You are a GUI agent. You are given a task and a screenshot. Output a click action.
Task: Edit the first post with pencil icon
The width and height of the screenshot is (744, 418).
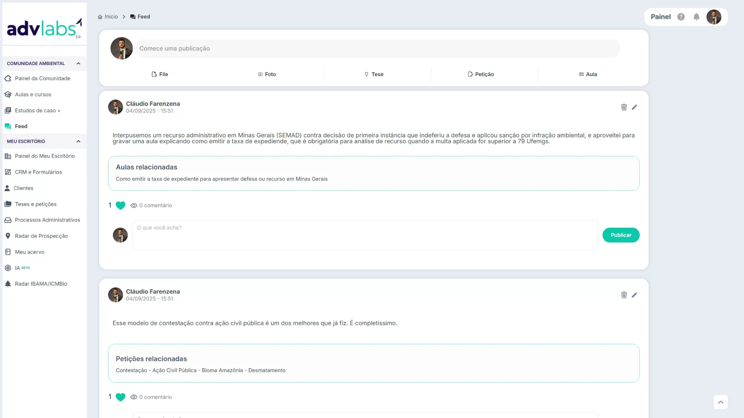click(x=634, y=107)
